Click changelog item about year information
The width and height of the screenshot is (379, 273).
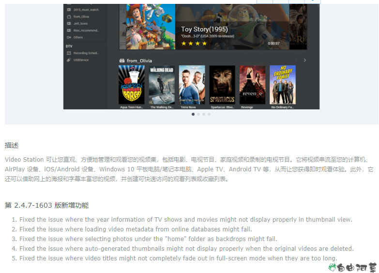click(186, 220)
